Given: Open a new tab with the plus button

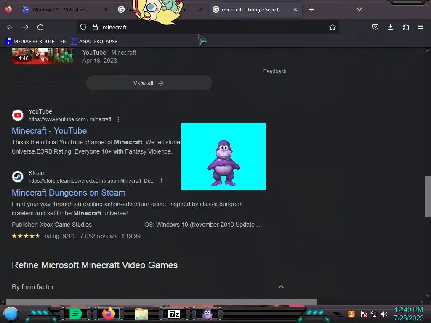Looking at the screenshot, I should click(x=311, y=10).
